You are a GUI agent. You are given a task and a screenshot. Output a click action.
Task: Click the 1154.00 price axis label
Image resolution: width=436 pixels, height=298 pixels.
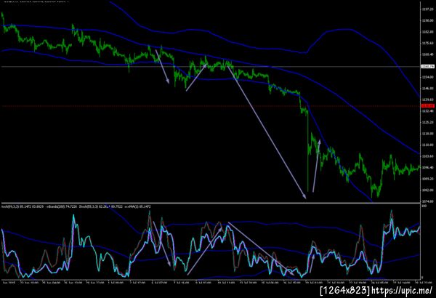point(428,77)
